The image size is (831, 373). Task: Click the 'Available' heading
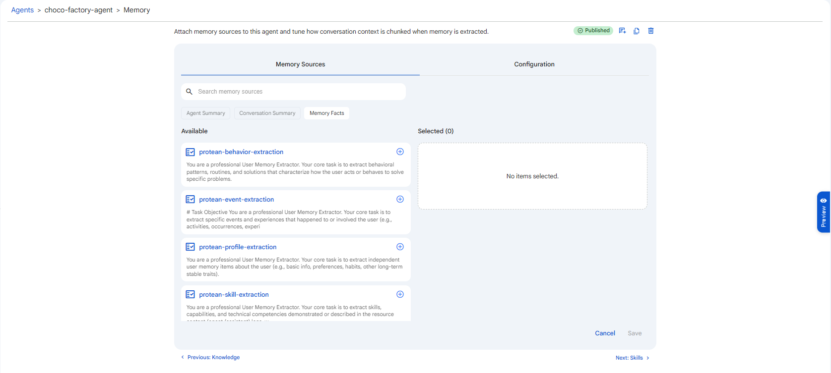point(194,131)
